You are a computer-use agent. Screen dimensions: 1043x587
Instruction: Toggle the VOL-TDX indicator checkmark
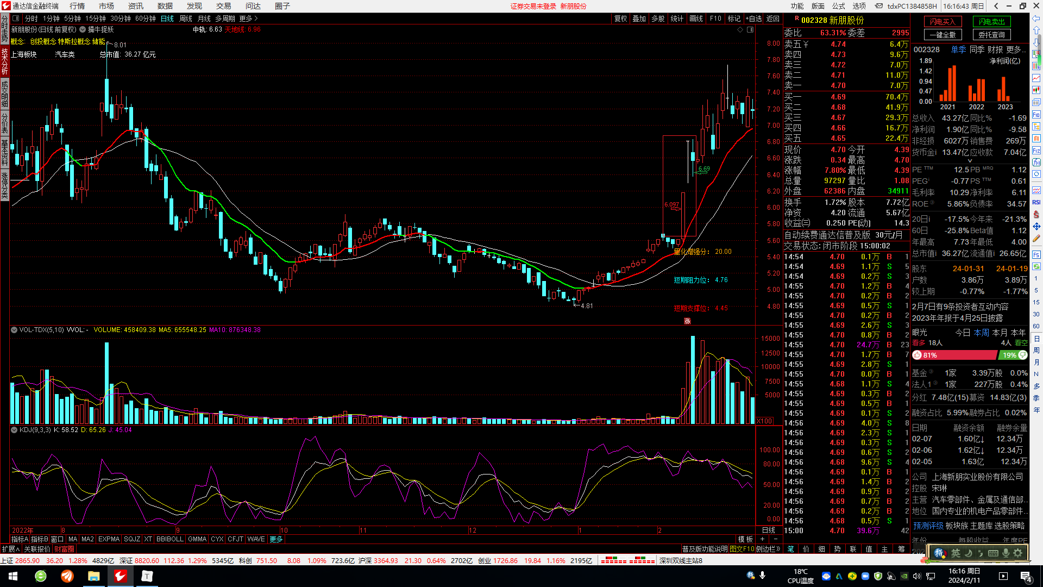(14, 330)
